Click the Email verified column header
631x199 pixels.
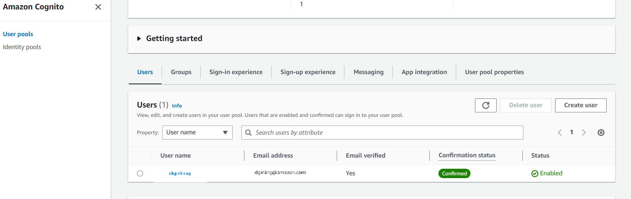(365, 156)
